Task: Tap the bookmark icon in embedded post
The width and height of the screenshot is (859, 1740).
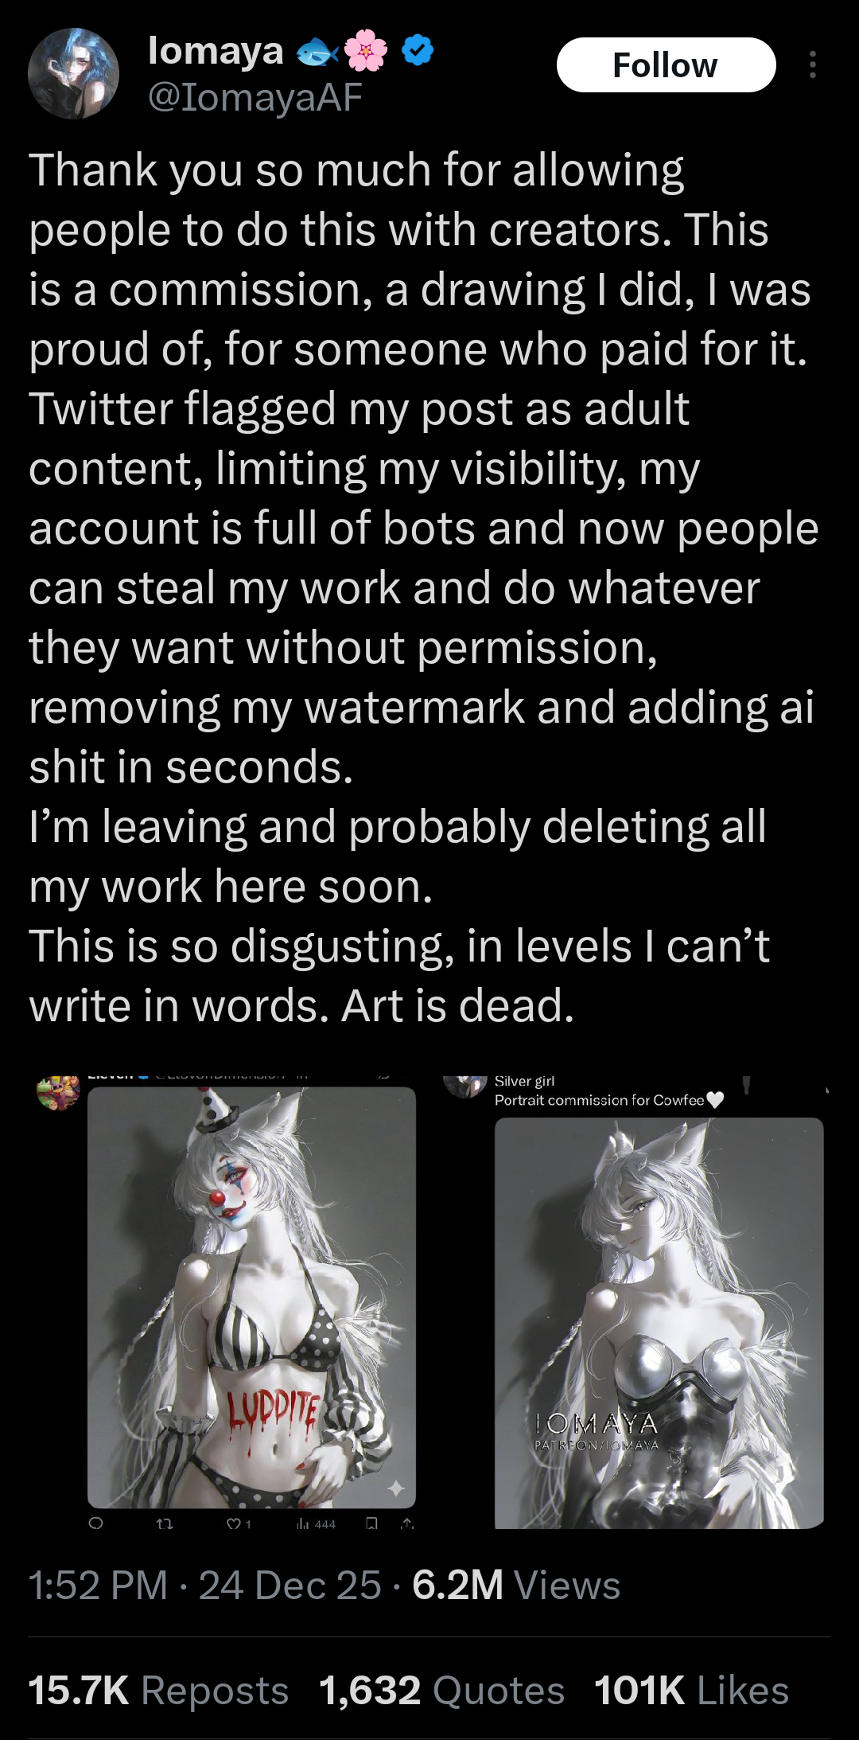Action: coord(371,1523)
